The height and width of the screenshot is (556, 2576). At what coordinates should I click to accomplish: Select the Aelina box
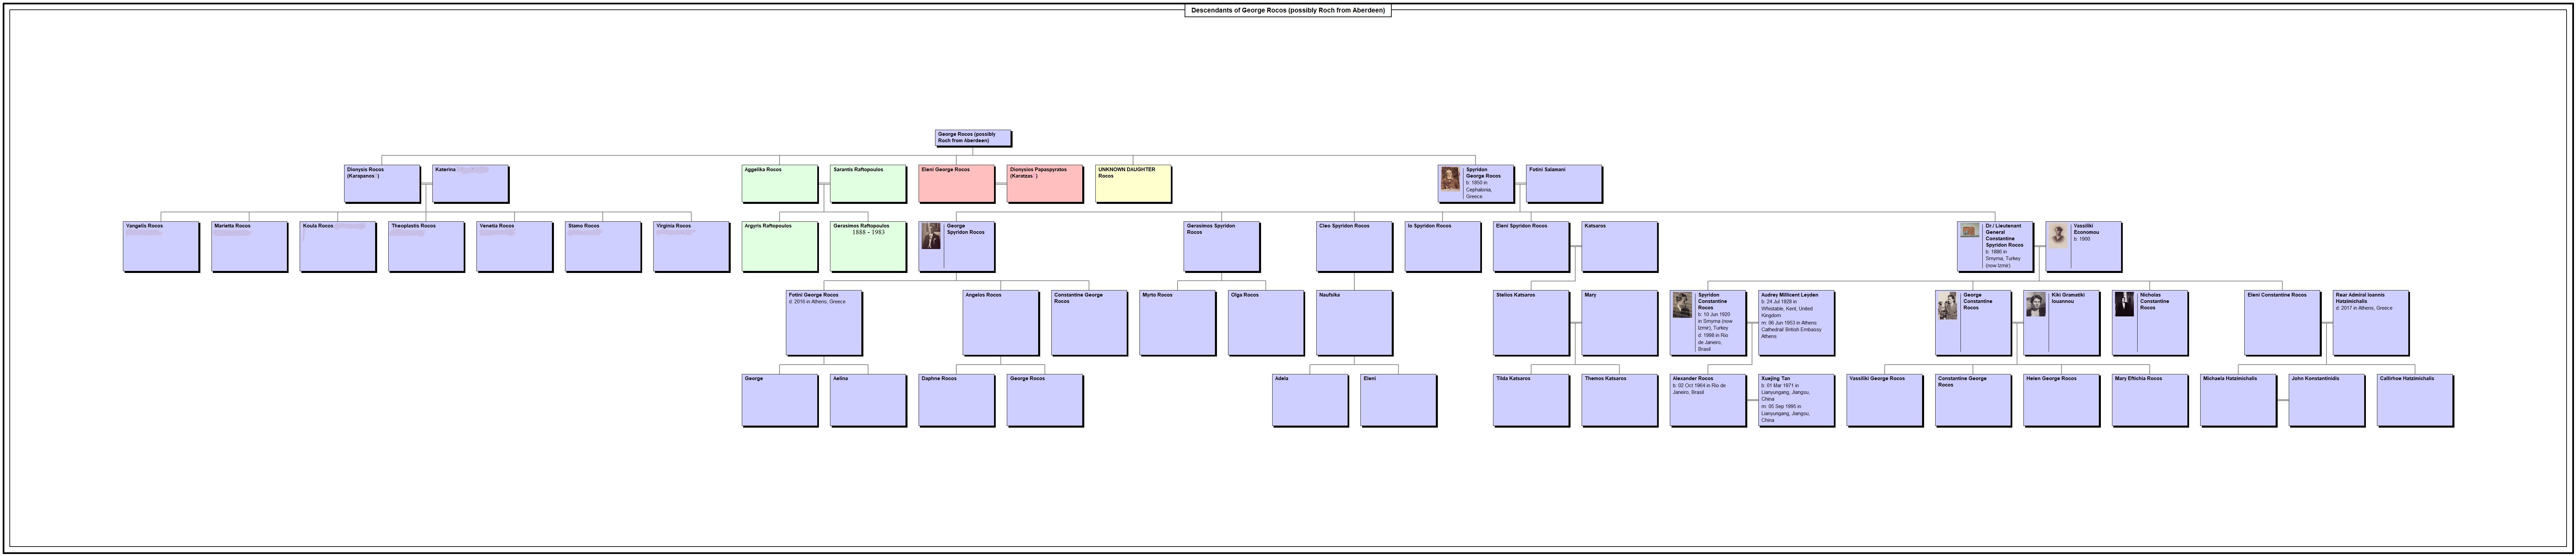(x=868, y=400)
